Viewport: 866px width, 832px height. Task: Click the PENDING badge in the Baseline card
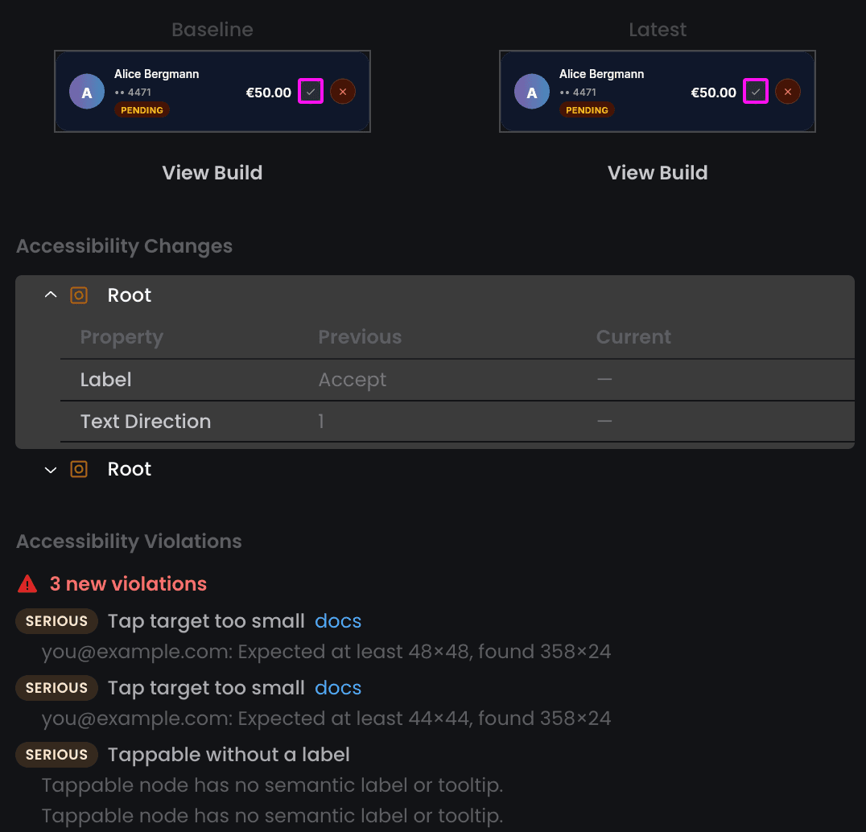pos(142,110)
